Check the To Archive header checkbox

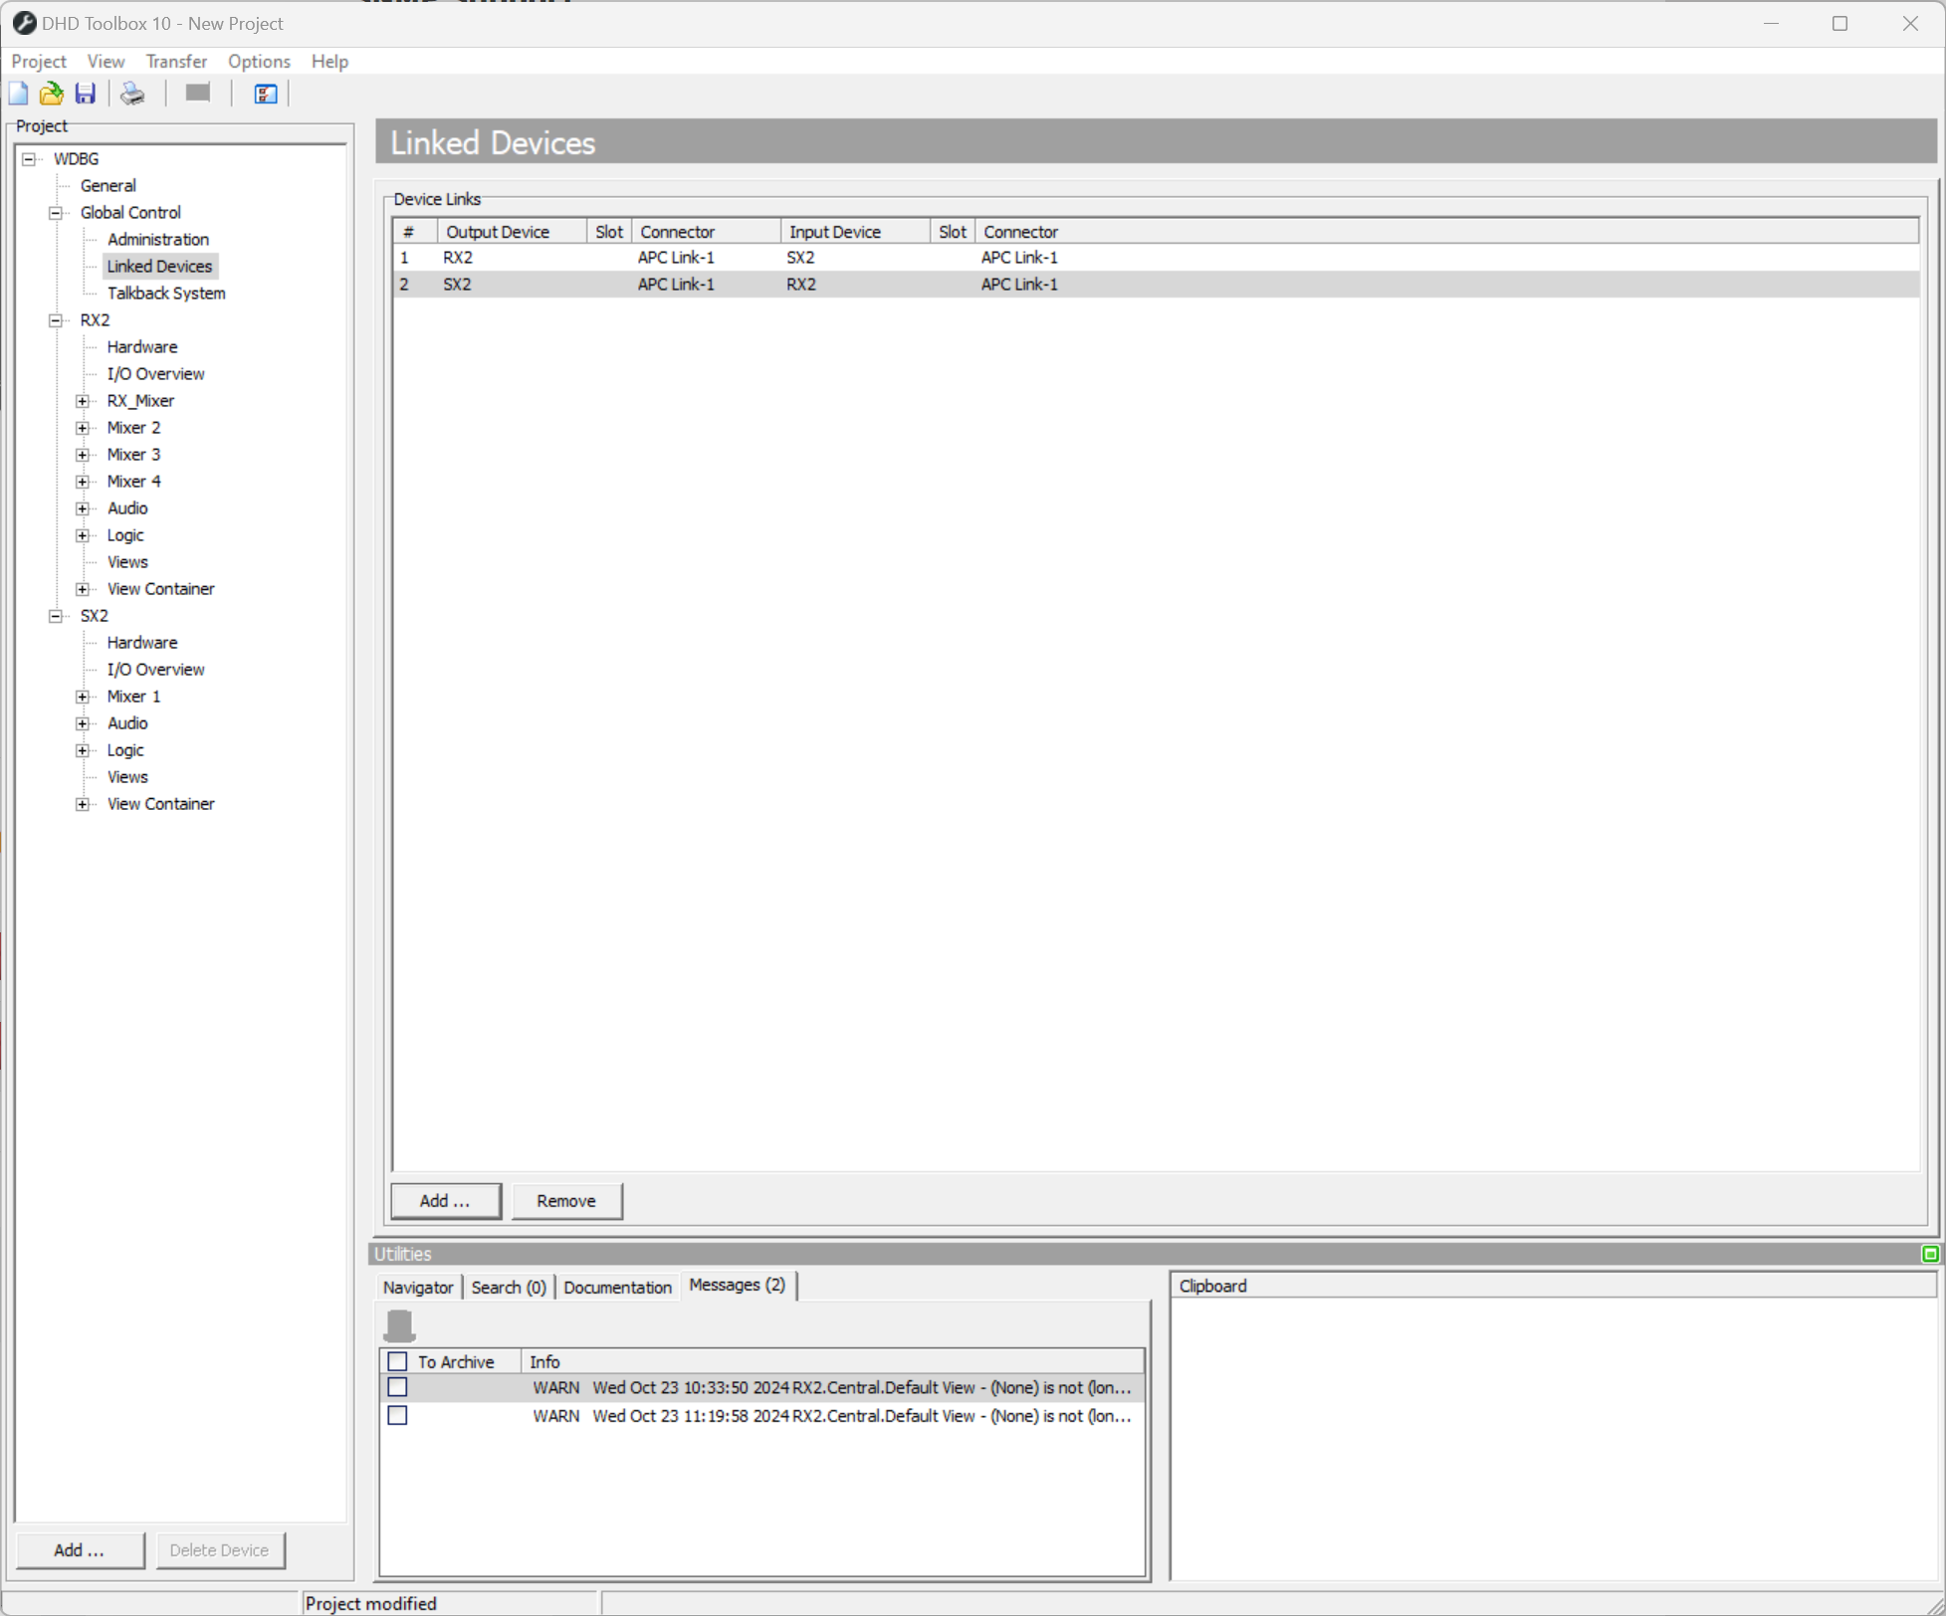[x=397, y=1361]
